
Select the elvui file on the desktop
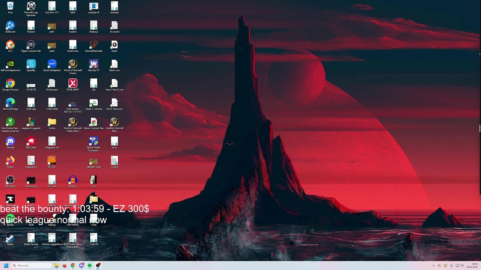115,143
